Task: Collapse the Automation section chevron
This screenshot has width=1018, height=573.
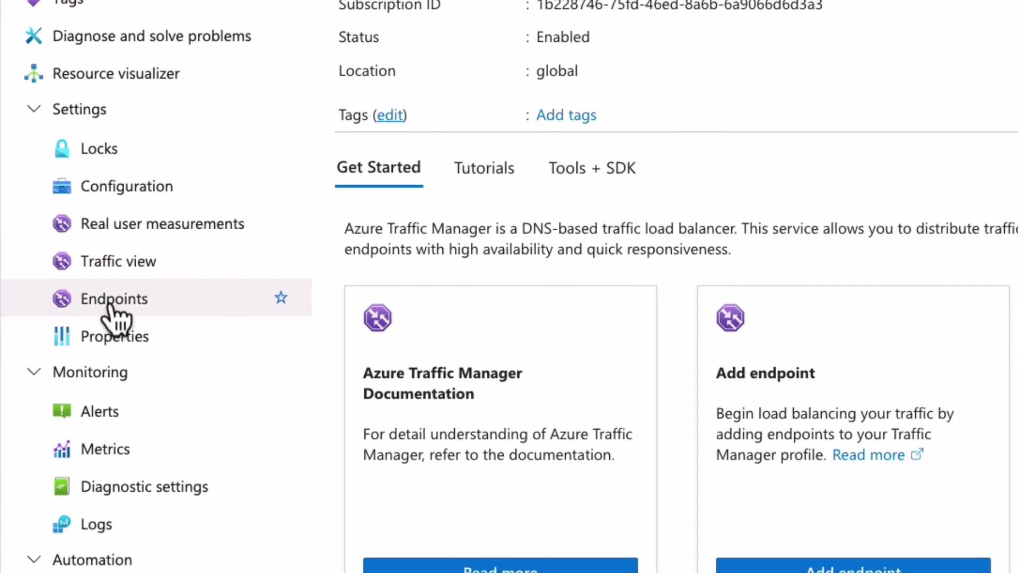Action: tap(34, 560)
